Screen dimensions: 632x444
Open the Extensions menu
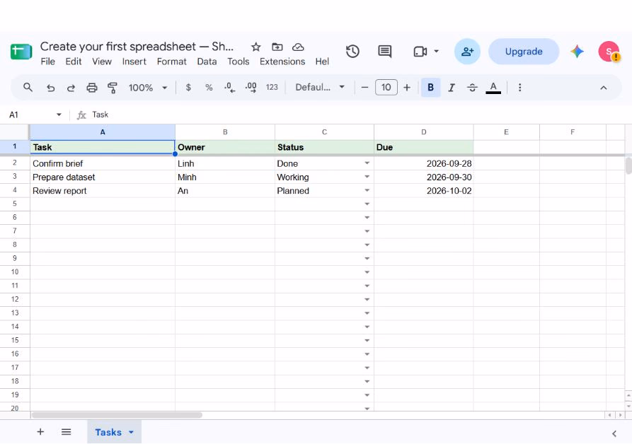[x=282, y=62]
